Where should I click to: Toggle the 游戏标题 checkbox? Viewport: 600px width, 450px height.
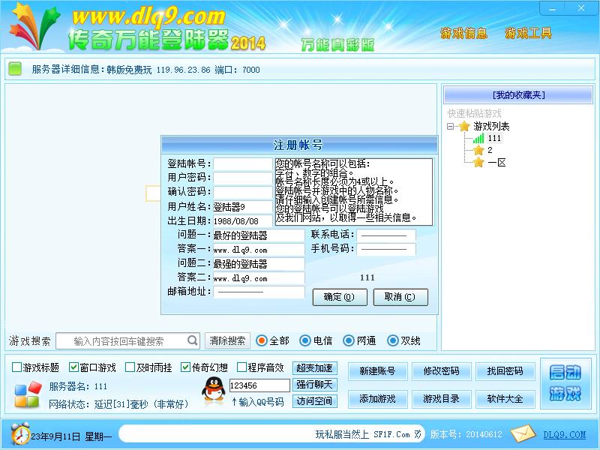[x=16, y=367]
